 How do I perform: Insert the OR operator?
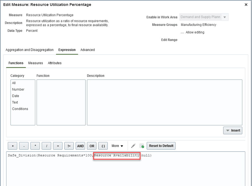point(91,146)
